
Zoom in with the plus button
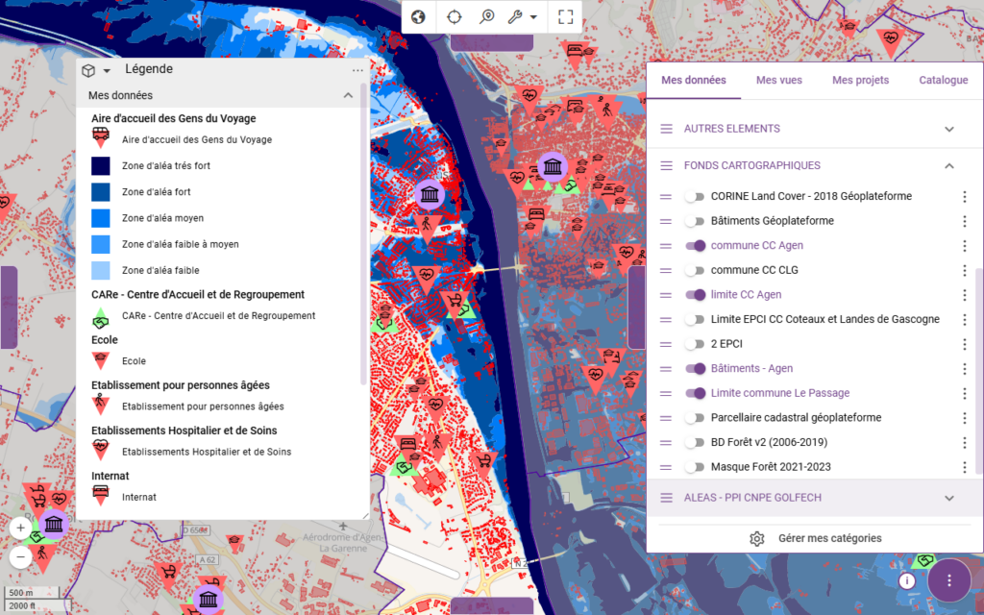click(20, 529)
